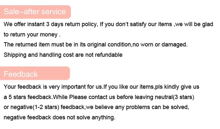Viewport: 220px width, 129px height.
Task: Click the '5 stars feedback' text line
Action: pos(99,97)
